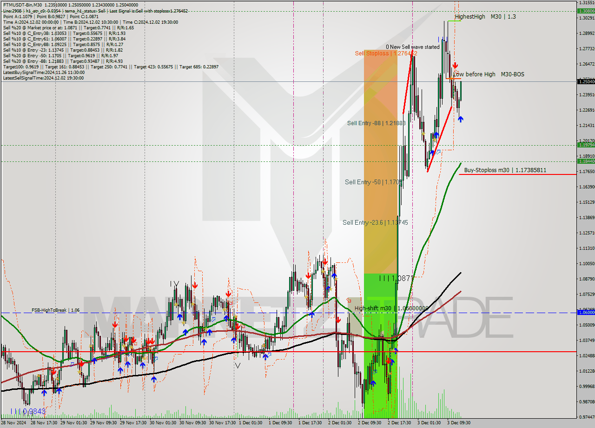Screen dimensions: 595x428
Task: Click the 30 Nov 17:30 time axis label
Action: pyautogui.click(x=222, y=423)
